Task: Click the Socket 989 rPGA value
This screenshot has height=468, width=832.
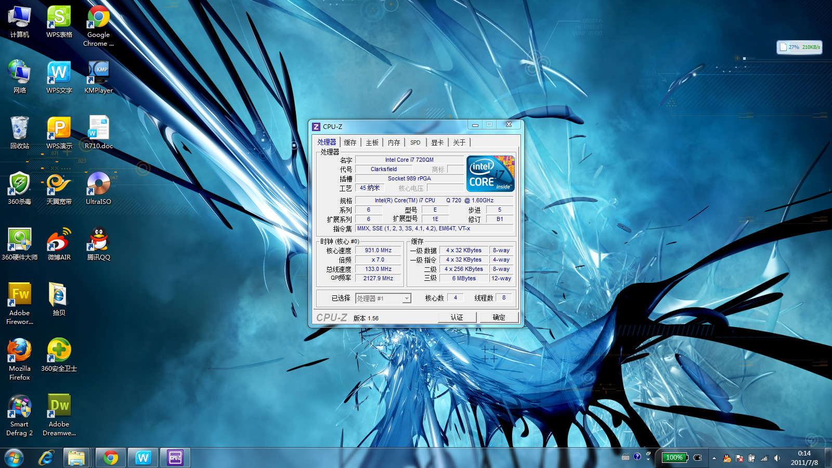Action: [x=409, y=178]
